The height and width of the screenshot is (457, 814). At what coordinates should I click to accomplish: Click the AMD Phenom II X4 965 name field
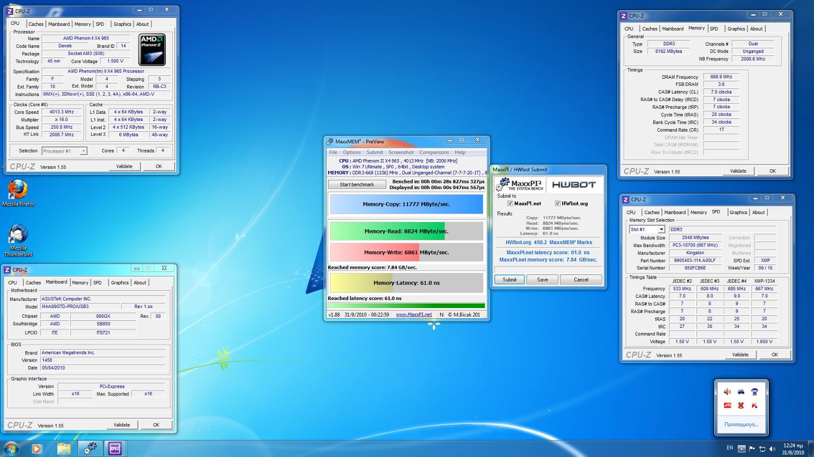tap(86, 38)
